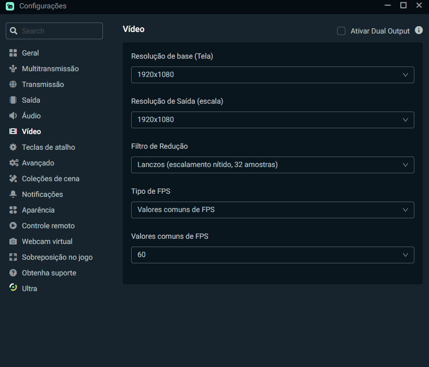Click the globe icon for Transmissão
Screen dimensions: 429x367
pos(13,84)
